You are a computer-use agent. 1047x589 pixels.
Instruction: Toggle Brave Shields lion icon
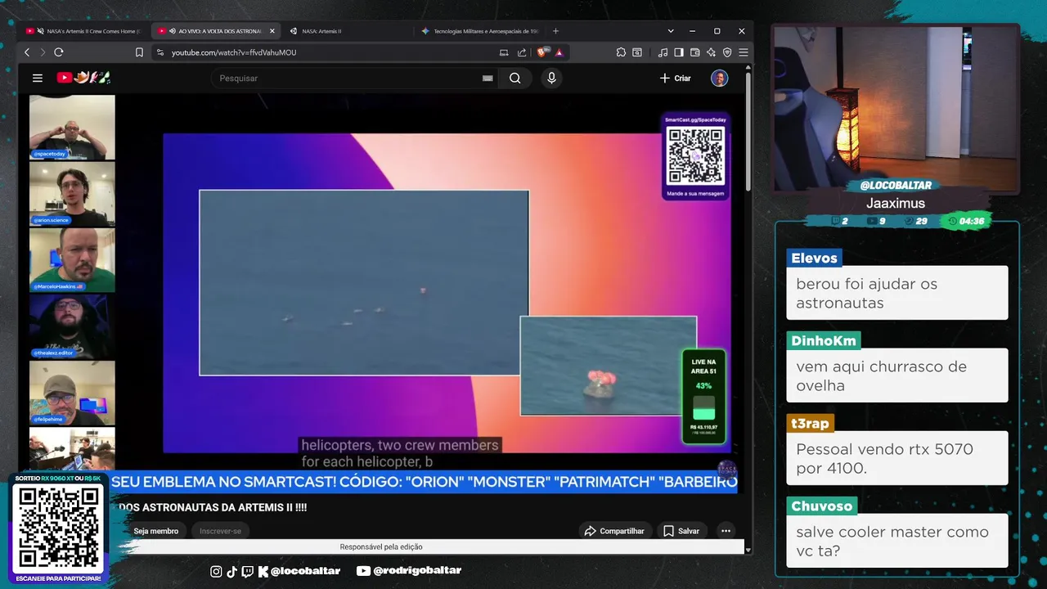(x=542, y=52)
